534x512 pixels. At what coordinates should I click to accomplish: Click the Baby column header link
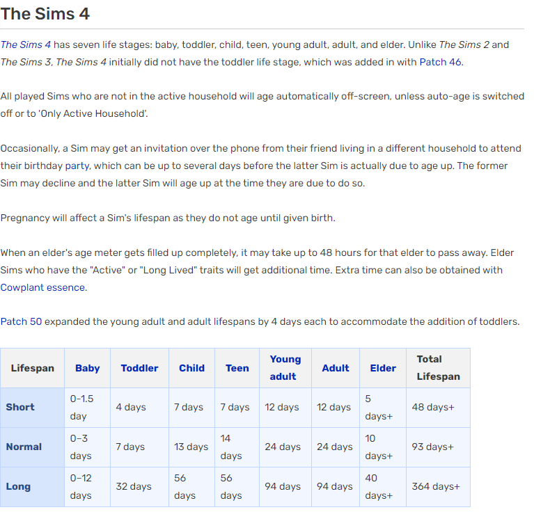87,368
